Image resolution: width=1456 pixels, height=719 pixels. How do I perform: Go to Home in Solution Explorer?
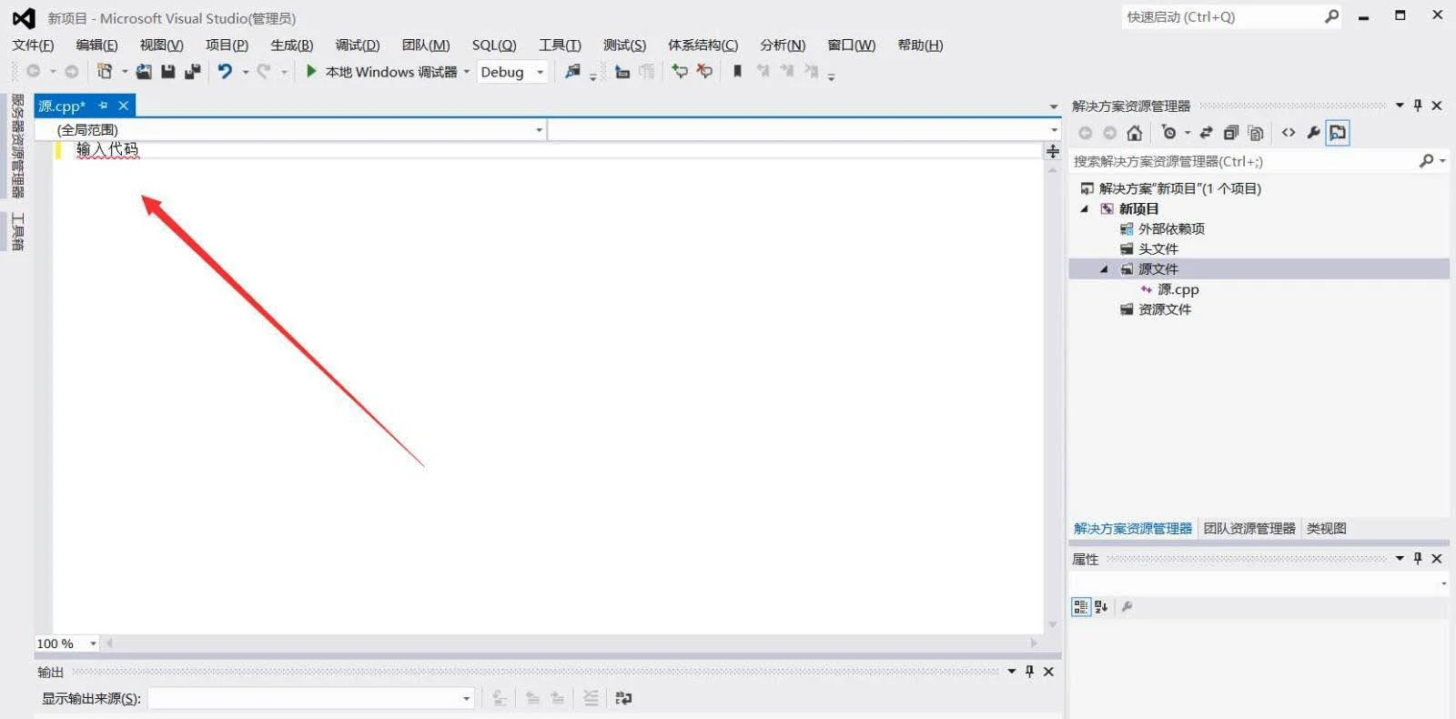[x=1134, y=133]
